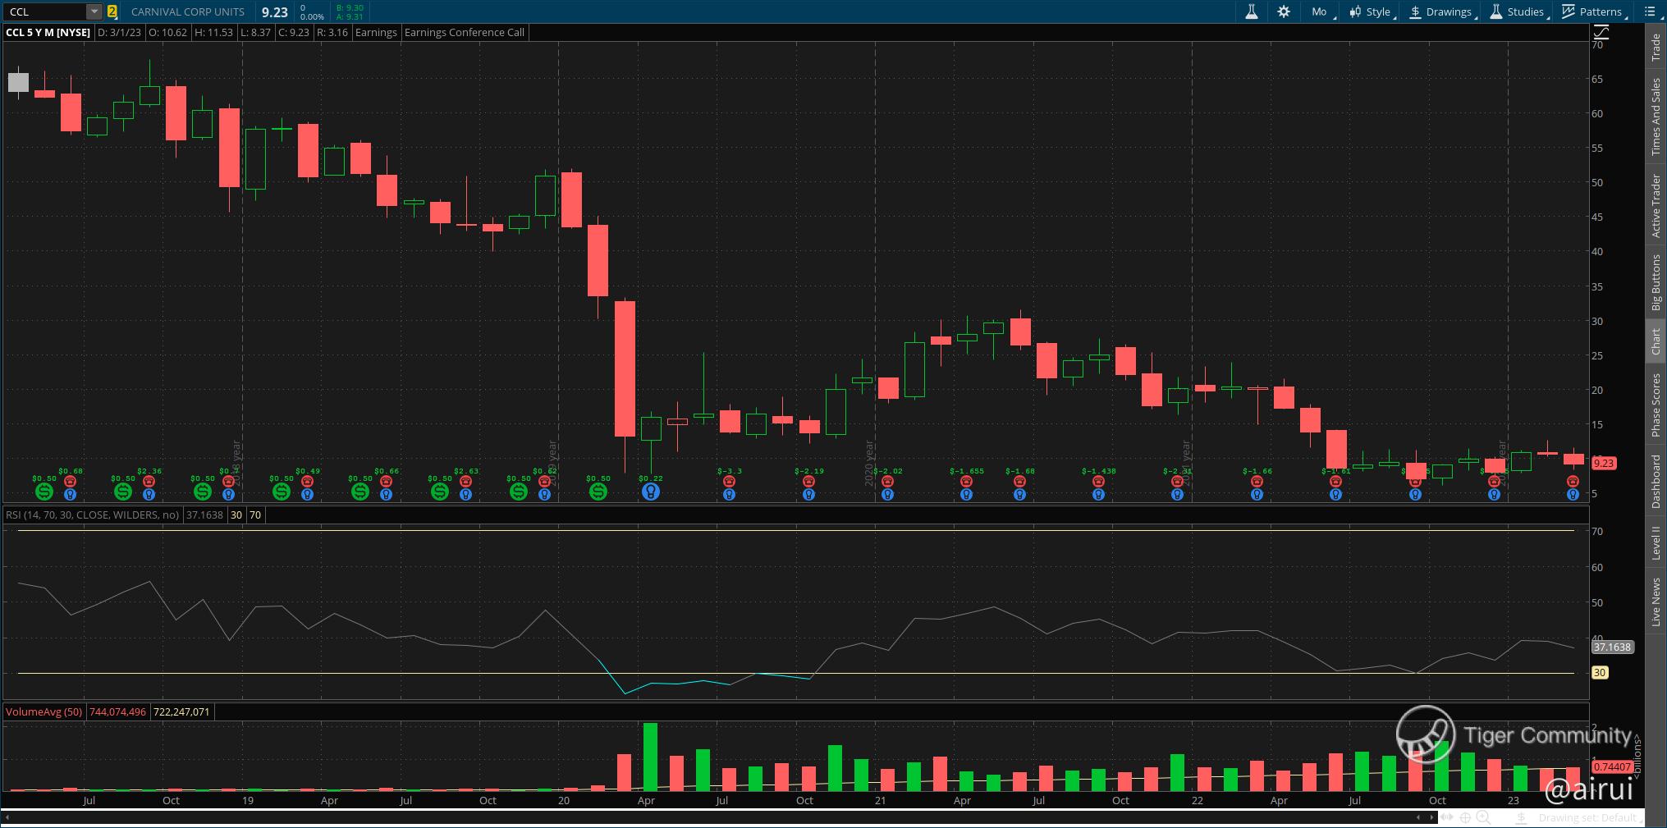The height and width of the screenshot is (828, 1667).
Task: Click the drawing tool icon beside Drawing set
Action: pos(1521,818)
